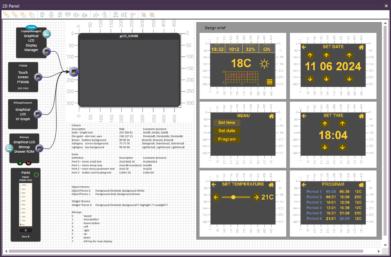Click the TX indicator under Bitmap Drawer
This screenshot has width=391, height=257.
(x=20, y=163)
